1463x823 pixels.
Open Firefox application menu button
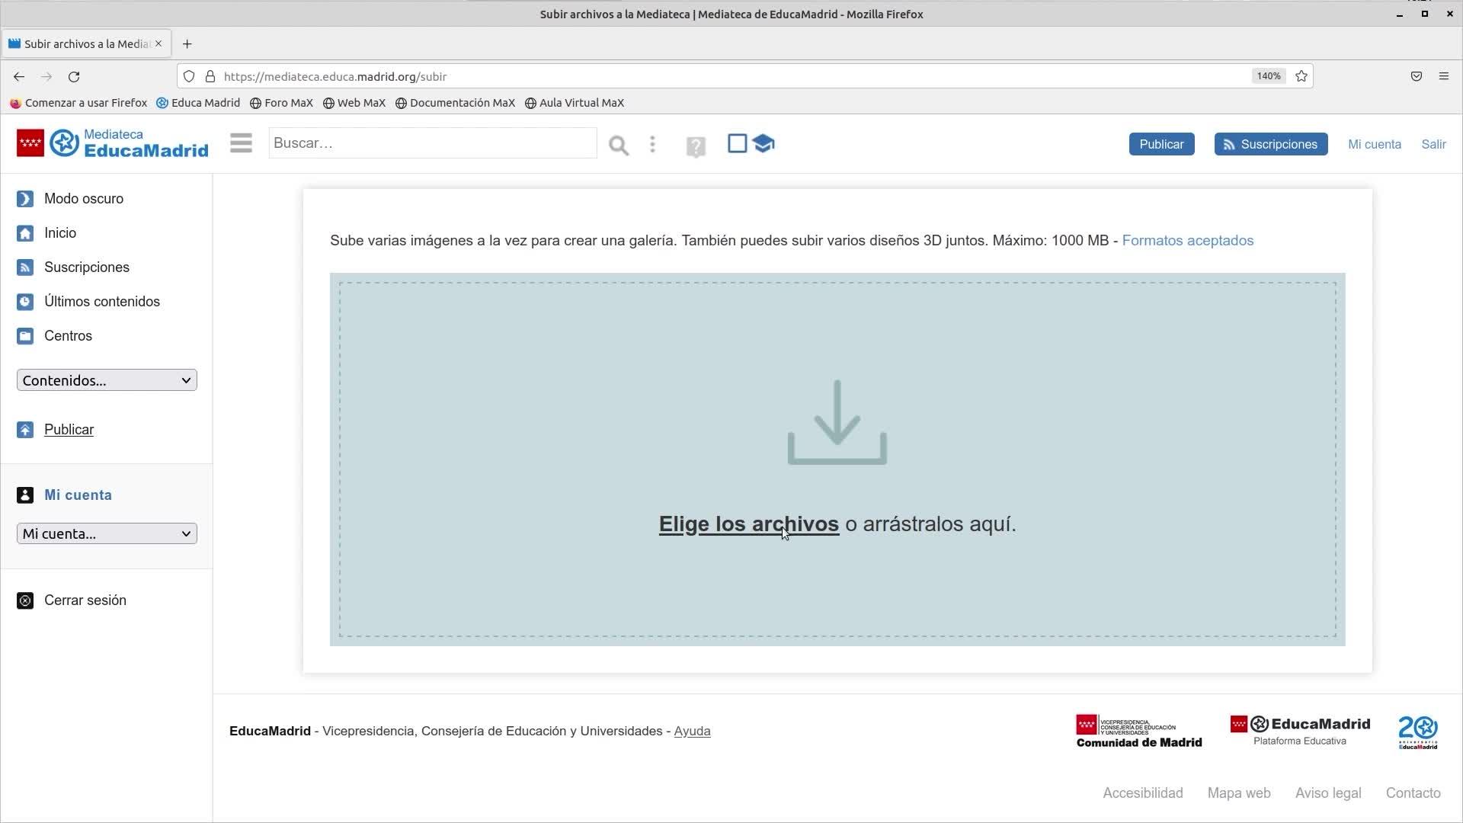1443,76
